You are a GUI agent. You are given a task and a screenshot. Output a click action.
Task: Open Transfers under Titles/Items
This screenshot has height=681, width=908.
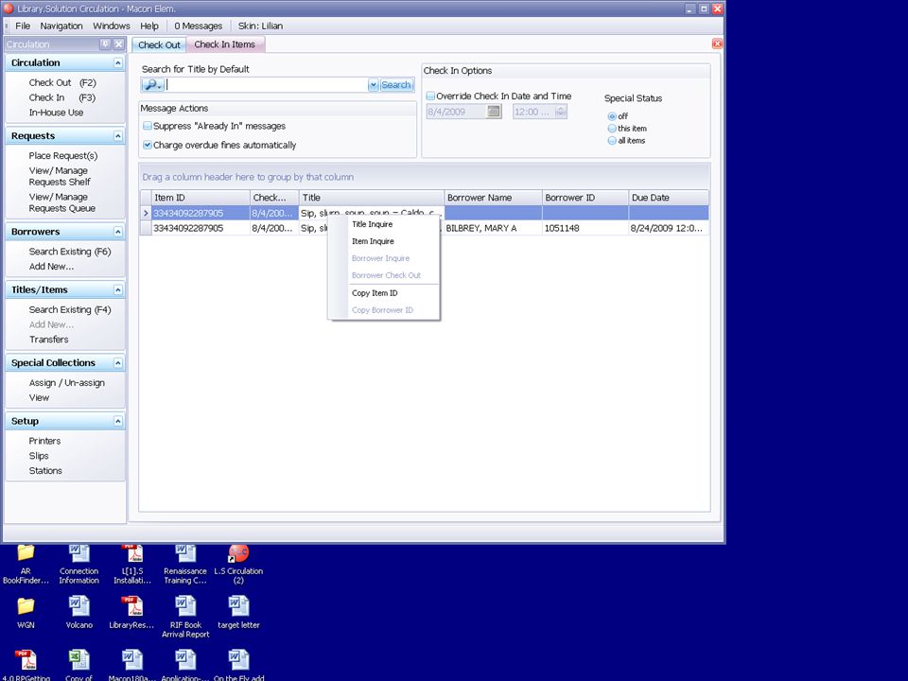pos(48,340)
